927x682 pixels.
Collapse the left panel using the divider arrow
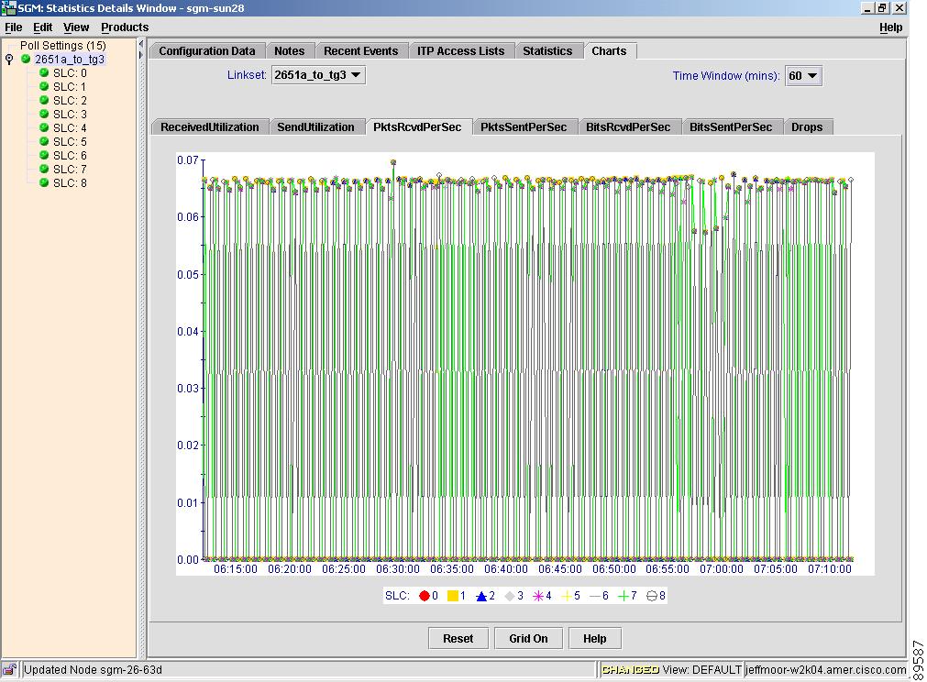pyautogui.click(x=141, y=44)
